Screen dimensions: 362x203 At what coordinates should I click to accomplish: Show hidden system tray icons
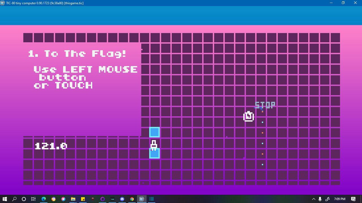pyautogui.click(x=314, y=199)
